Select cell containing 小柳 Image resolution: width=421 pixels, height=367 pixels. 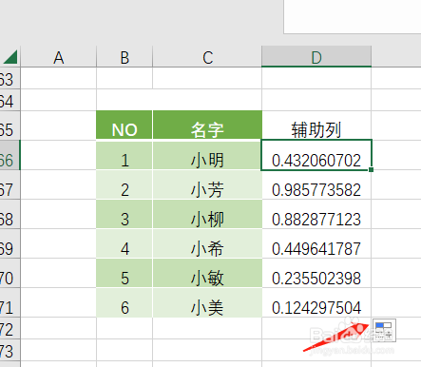coord(207,214)
